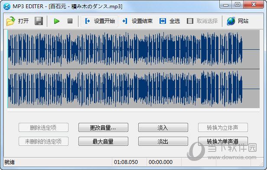The image size is (267, 170).
Task: Click the 01:08.050 duration in status bar
Action: 126,162
